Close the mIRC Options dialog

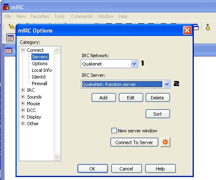pyautogui.click(x=187, y=30)
